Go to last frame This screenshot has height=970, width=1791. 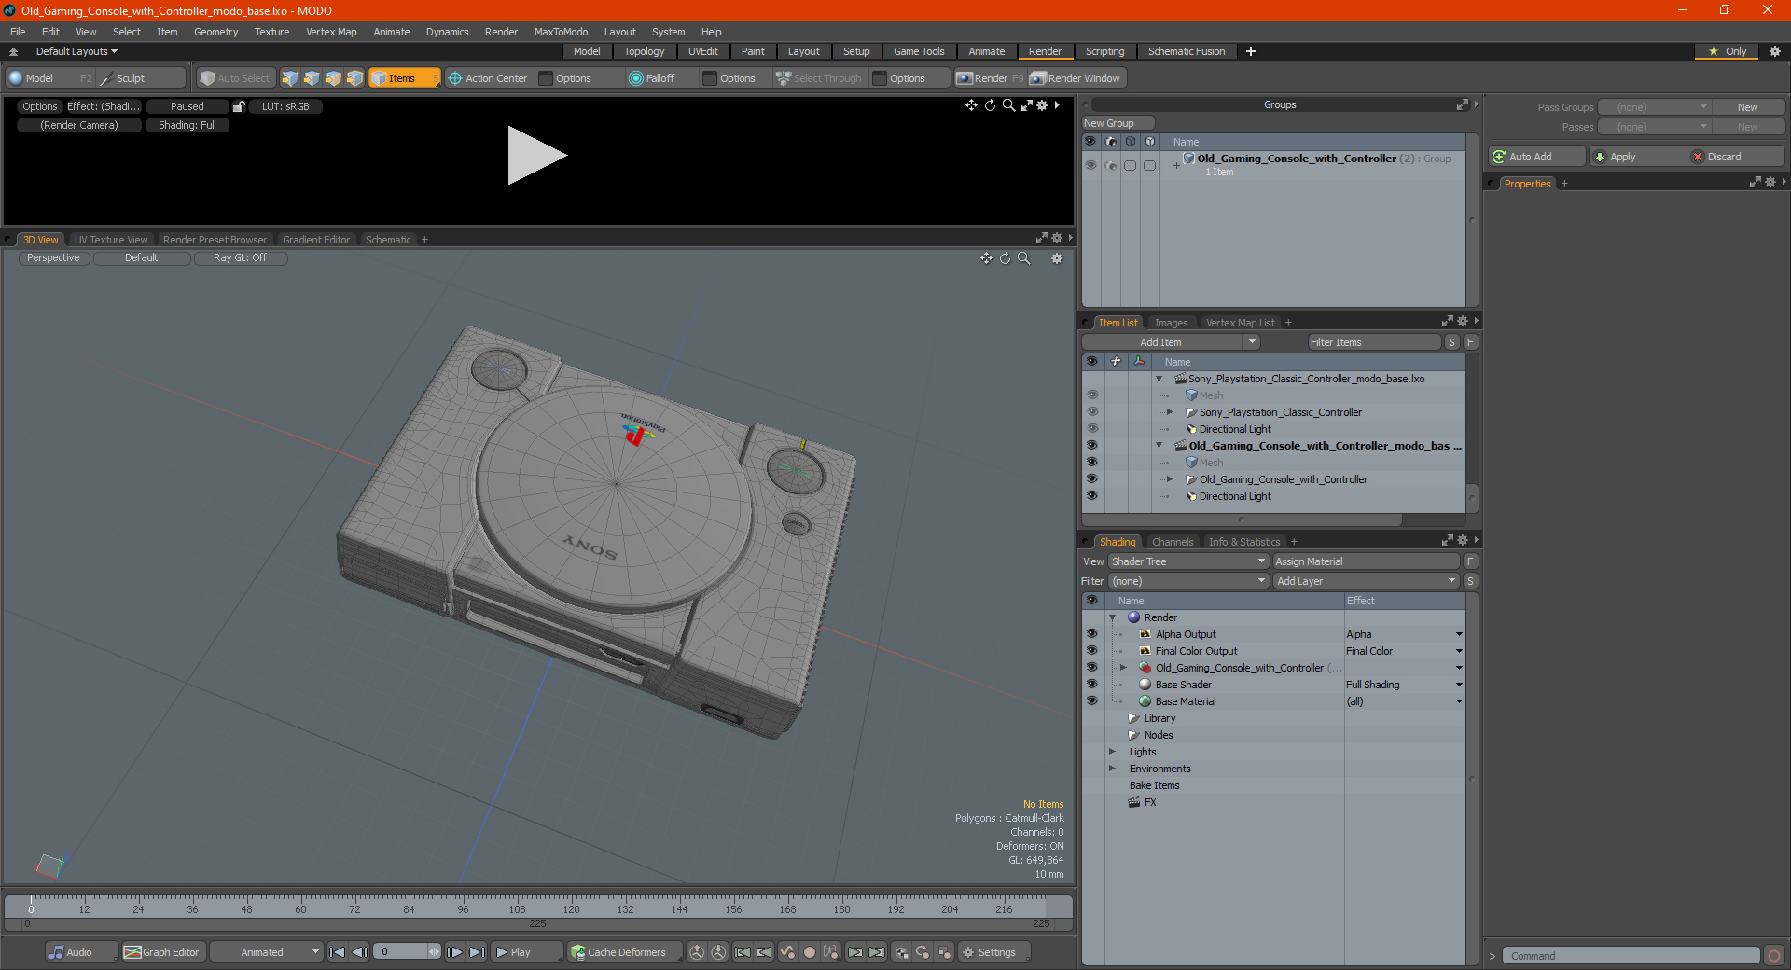[x=477, y=952]
